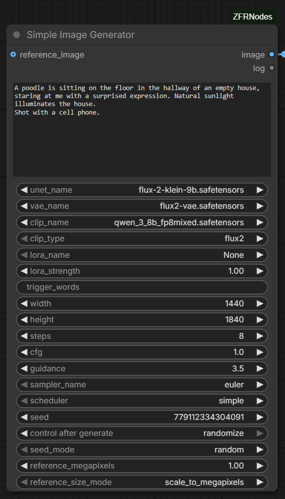Click inside the poodle prompt text box
The width and height of the screenshot is (285, 499).
[x=142, y=130]
